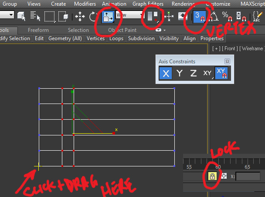Restrict movement to XY plane

tap(207, 73)
